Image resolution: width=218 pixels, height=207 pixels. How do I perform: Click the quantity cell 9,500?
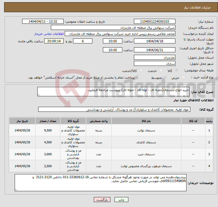tap(48, 131)
